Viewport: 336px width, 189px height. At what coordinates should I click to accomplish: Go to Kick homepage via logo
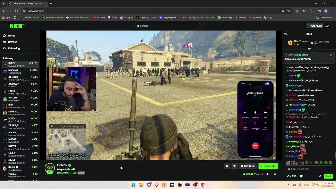17,26
